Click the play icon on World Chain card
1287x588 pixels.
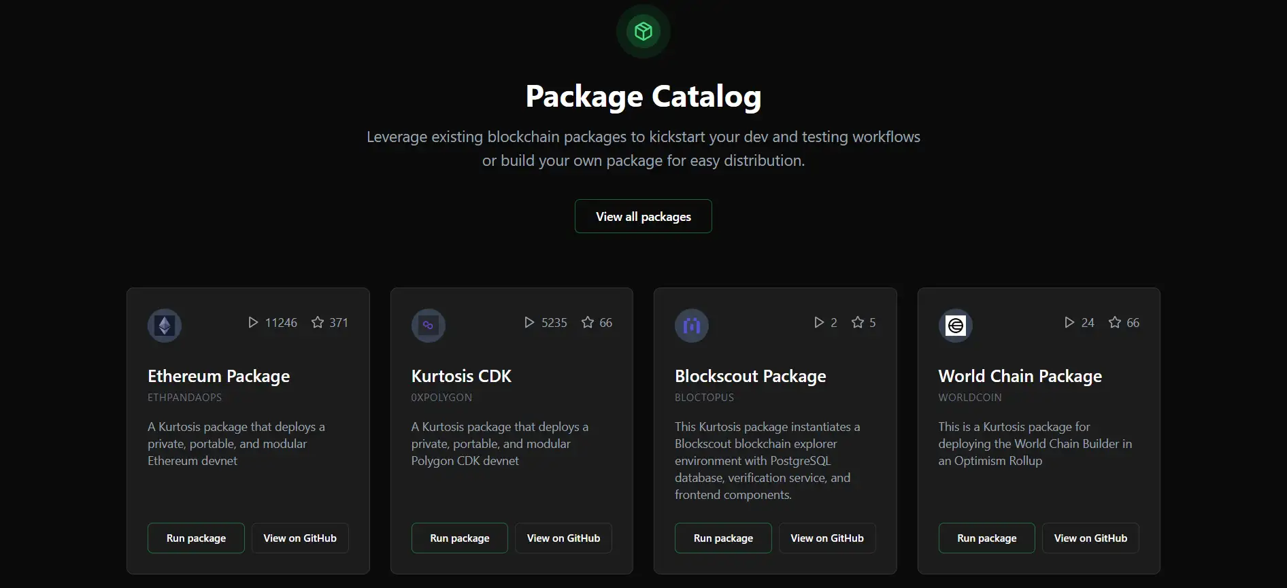[x=1069, y=322]
